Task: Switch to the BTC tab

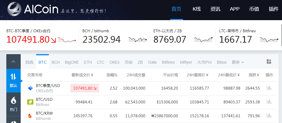Action: 43,62
